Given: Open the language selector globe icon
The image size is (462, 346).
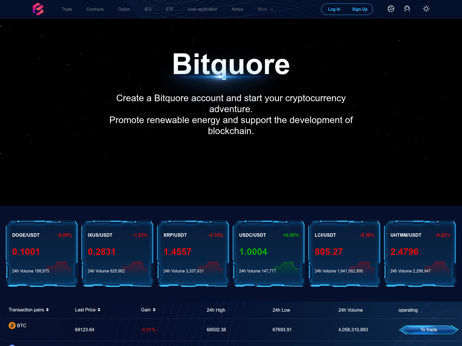Looking at the screenshot, I should click(391, 9).
